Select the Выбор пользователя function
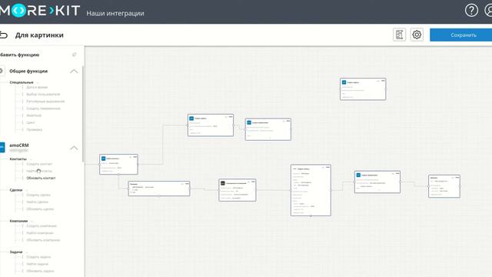Viewport: 492px width, 277px height. click(x=43, y=94)
